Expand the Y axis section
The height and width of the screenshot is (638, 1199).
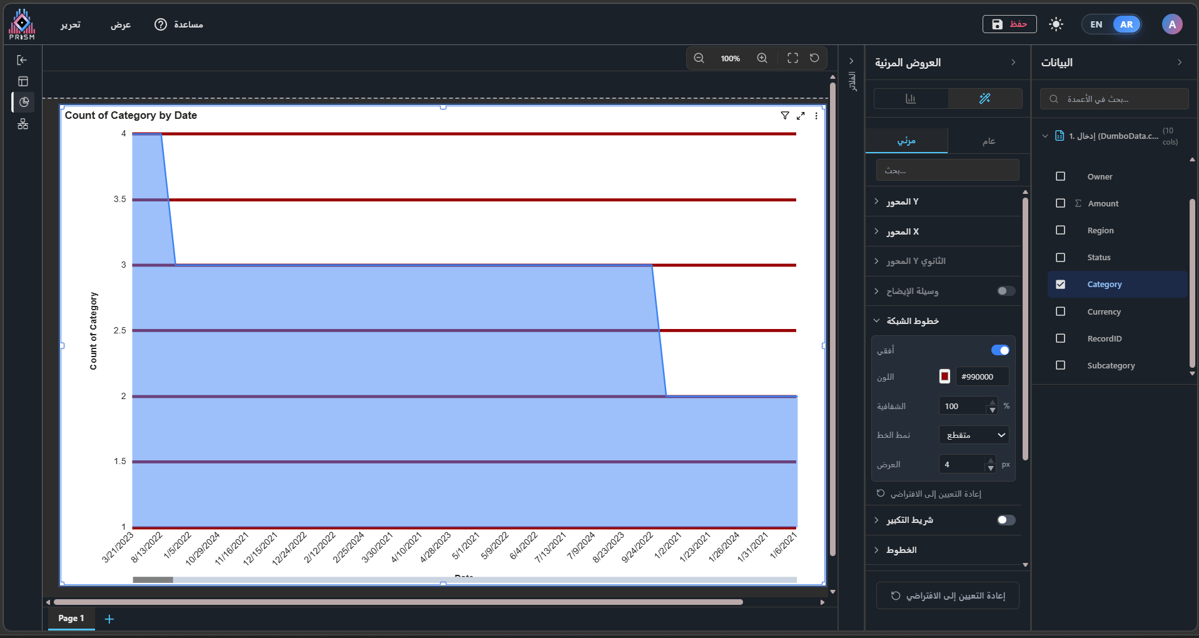pyautogui.click(x=903, y=201)
